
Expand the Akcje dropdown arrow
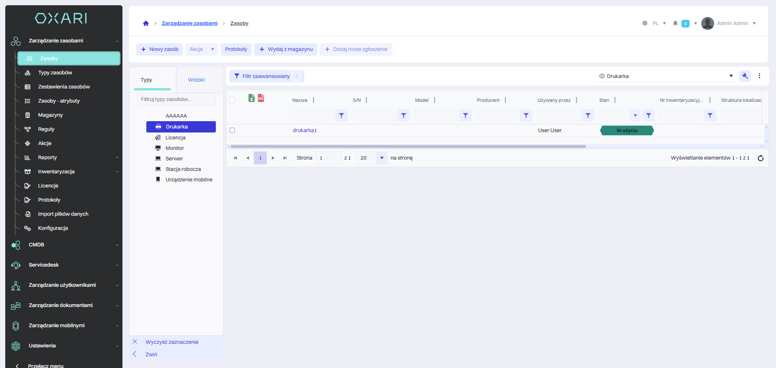pyautogui.click(x=213, y=49)
